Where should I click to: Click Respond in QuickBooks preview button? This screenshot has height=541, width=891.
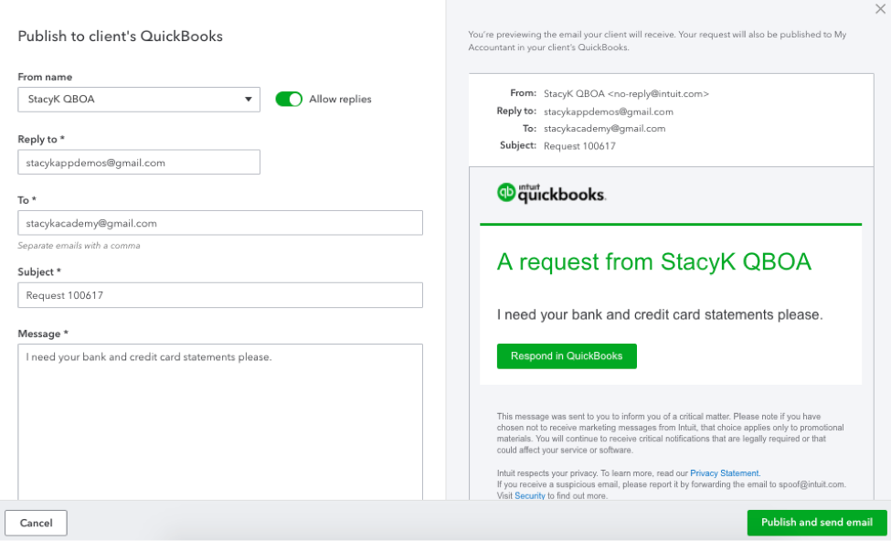coord(567,356)
